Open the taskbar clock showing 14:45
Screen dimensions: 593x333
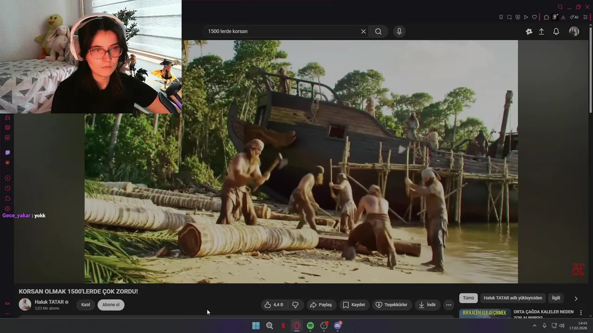pyautogui.click(x=579, y=326)
